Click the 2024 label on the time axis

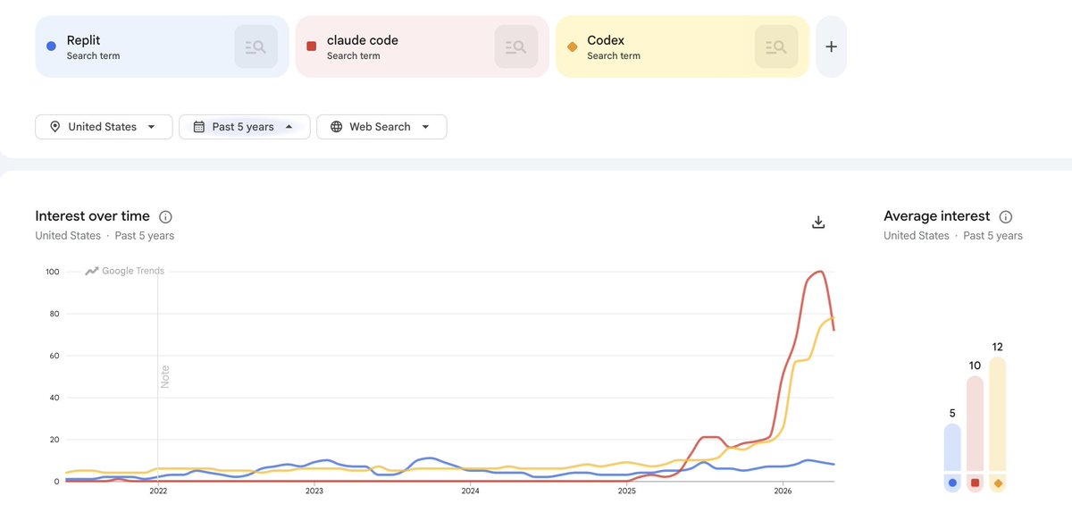pyautogui.click(x=471, y=491)
